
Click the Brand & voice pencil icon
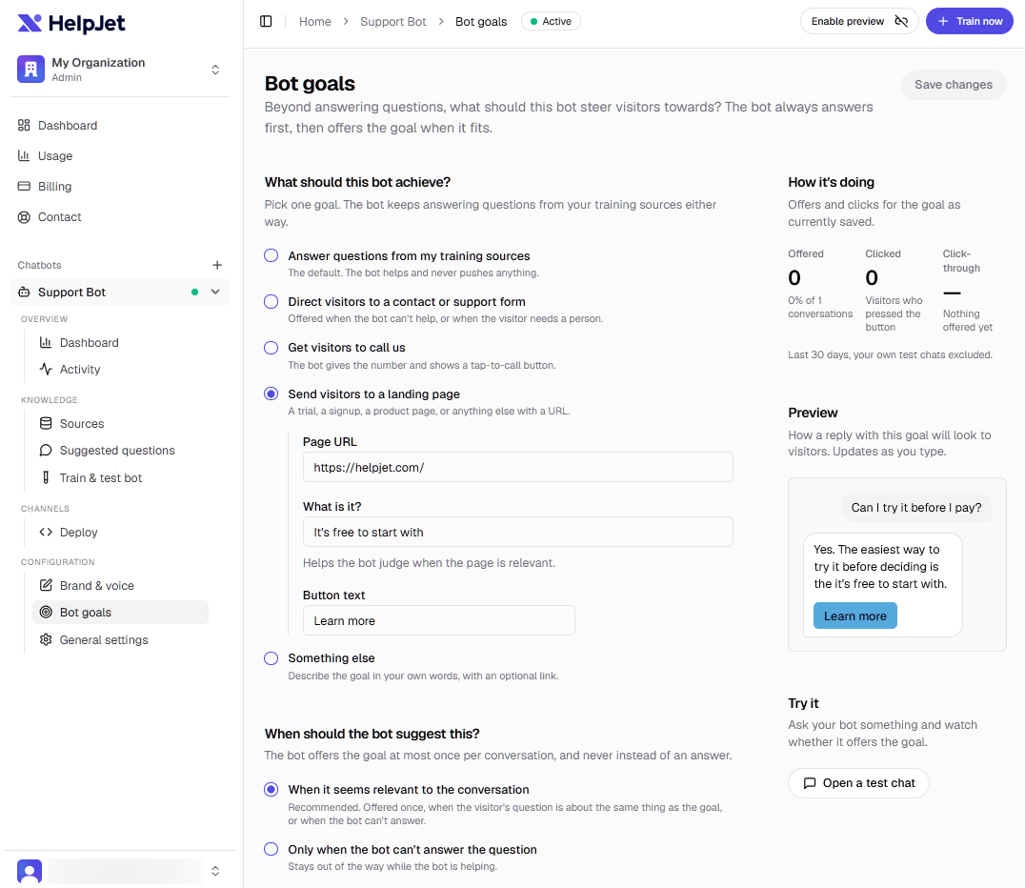46,585
